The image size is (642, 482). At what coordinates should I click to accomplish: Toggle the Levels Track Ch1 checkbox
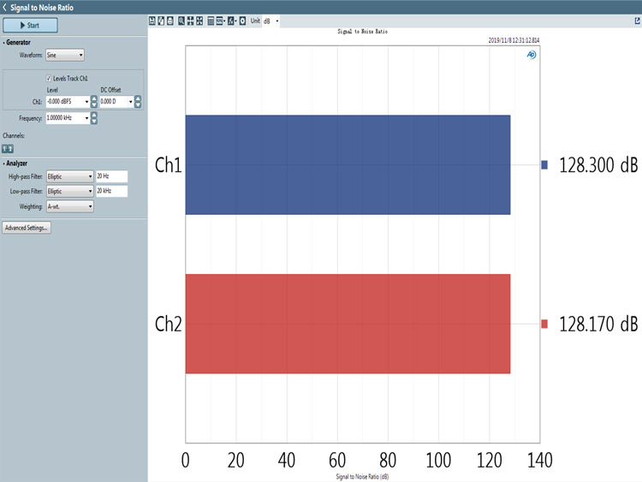49,78
